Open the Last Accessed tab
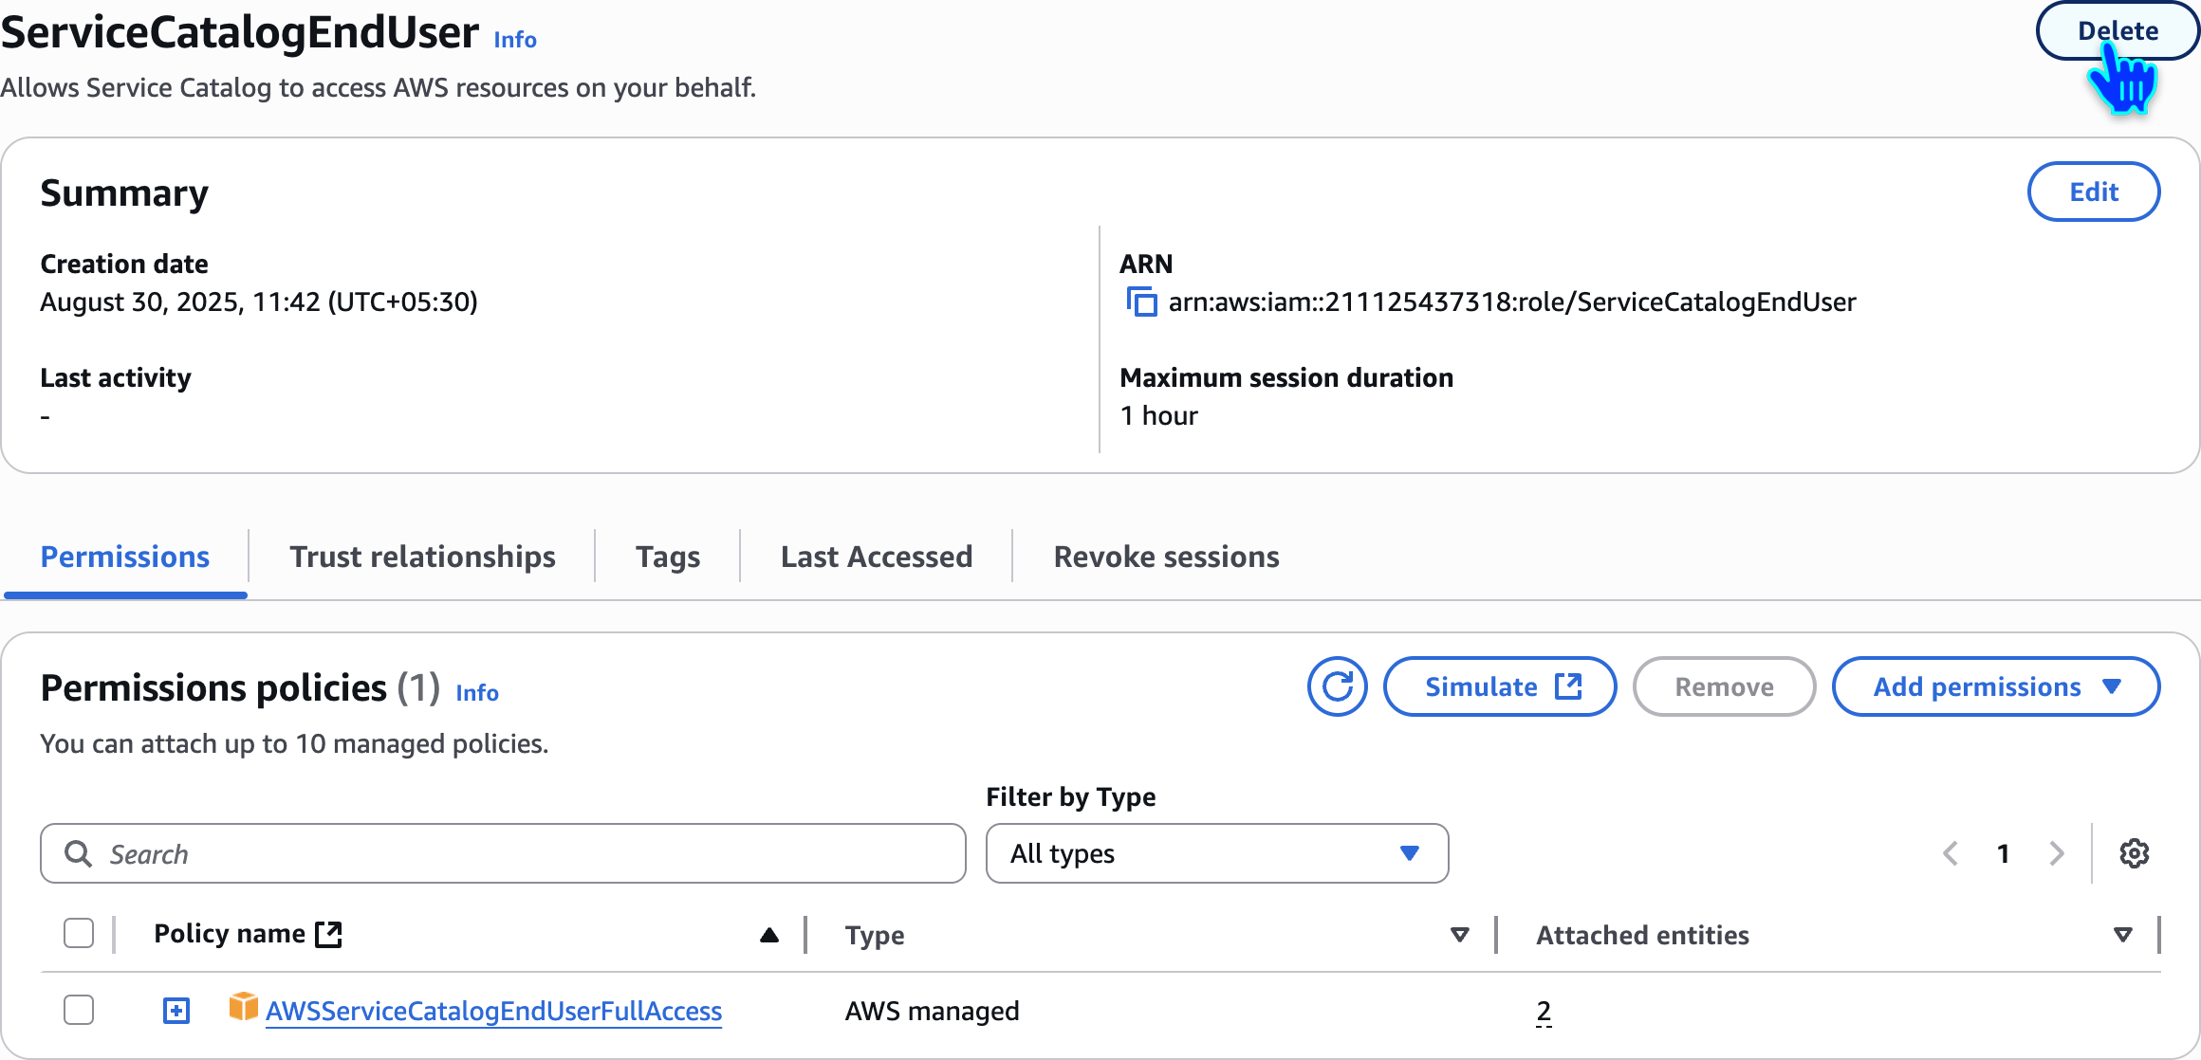Screen dimensions: 2201x1060 [876, 557]
